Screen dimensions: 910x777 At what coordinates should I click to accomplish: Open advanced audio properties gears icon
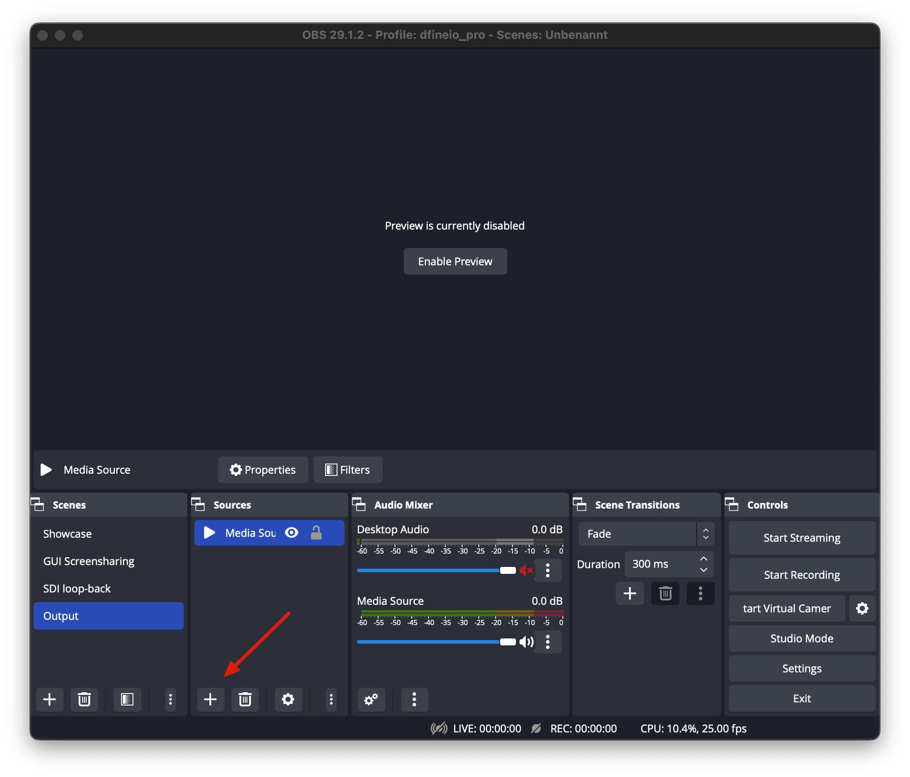(x=371, y=699)
